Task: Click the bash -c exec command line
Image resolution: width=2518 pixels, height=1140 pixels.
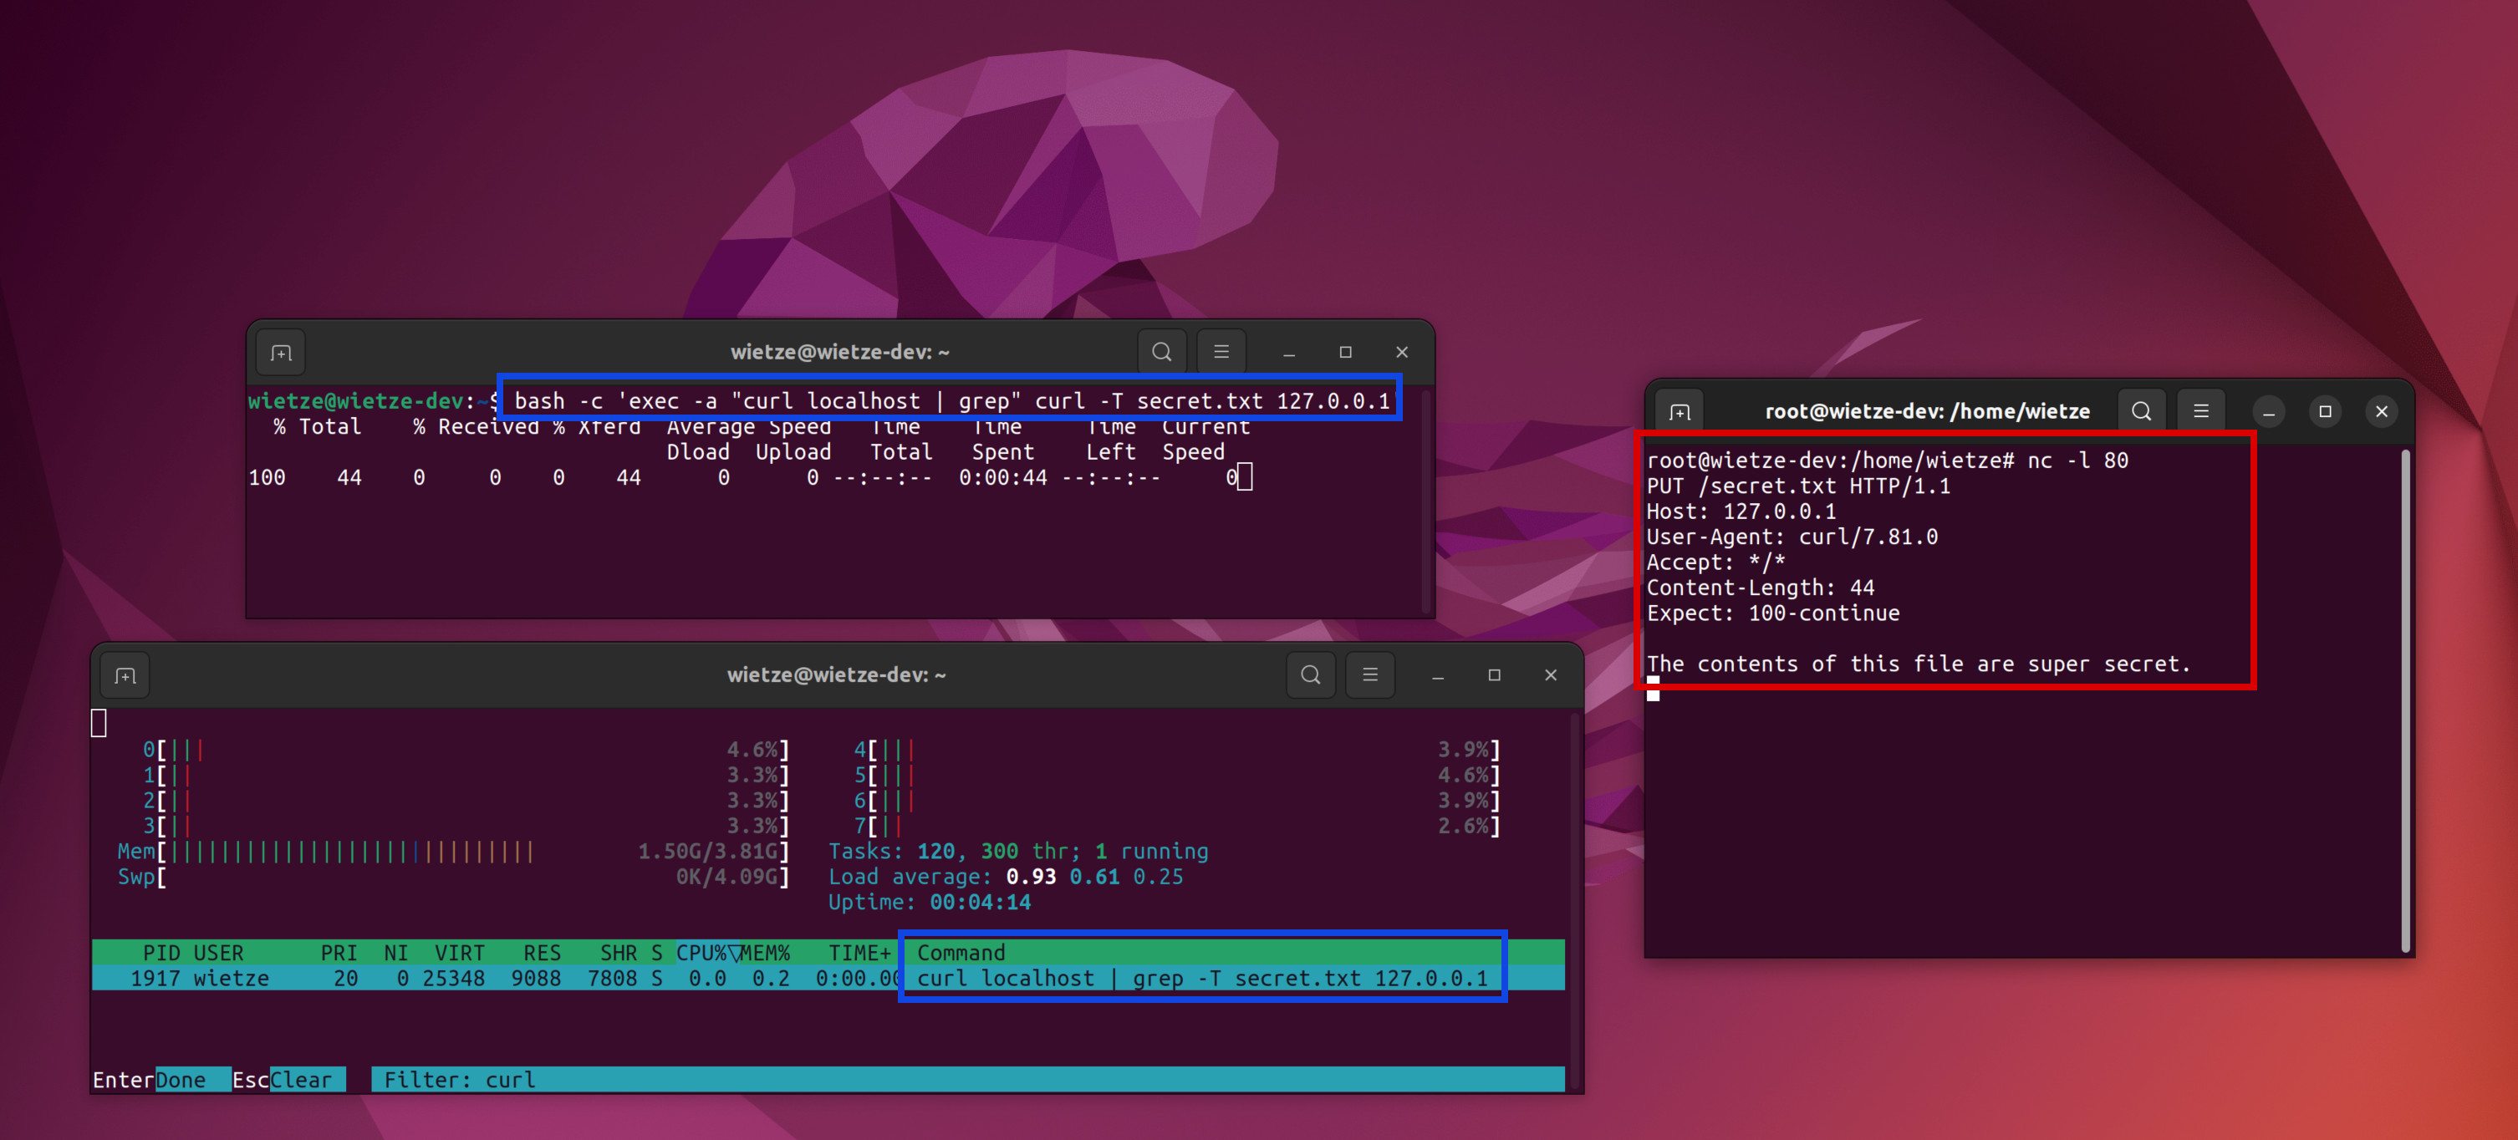Action: pyautogui.click(x=951, y=400)
